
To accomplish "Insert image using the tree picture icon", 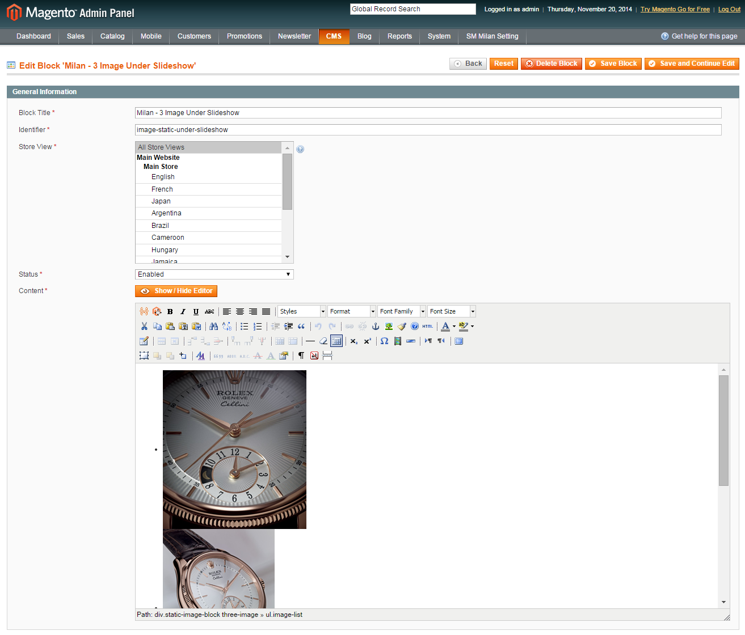I will [x=389, y=326].
